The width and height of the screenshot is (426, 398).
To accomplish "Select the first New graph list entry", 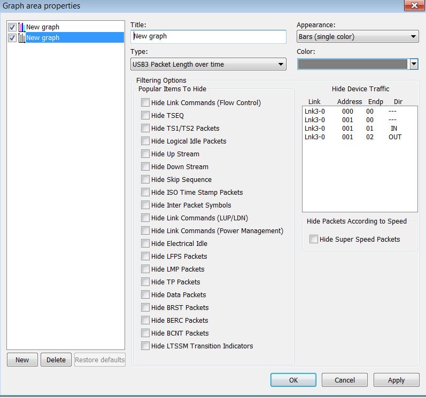I will tap(43, 27).
